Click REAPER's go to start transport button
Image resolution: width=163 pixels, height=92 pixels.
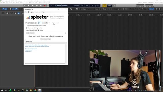click(x=25, y=6)
